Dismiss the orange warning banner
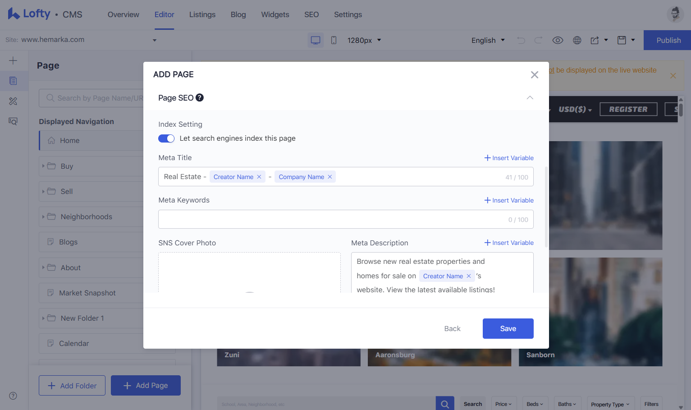Viewport: 691px width, 410px height. pos(673,76)
